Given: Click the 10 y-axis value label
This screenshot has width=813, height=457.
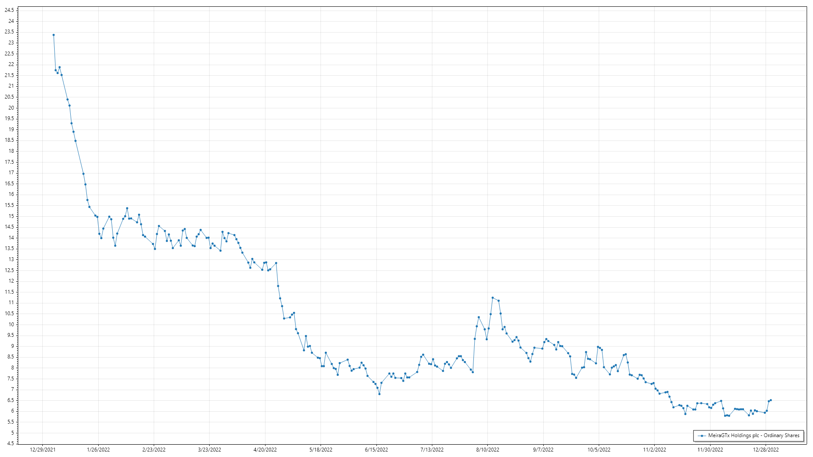Looking at the screenshot, I should pyautogui.click(x=11, y=325).
